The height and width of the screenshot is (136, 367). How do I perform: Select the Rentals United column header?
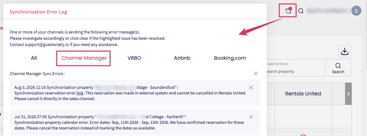click(303, 94)
